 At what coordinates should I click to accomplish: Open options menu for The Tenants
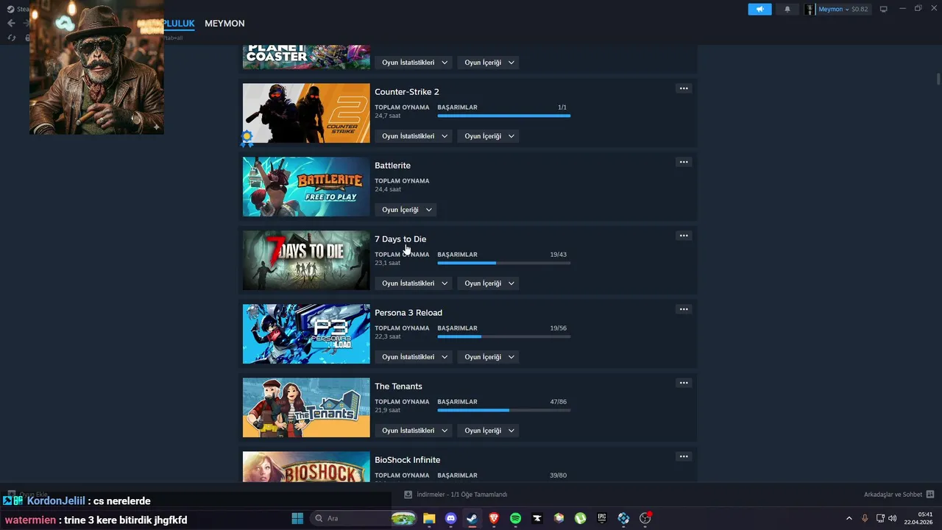click(x=684, y=383)
